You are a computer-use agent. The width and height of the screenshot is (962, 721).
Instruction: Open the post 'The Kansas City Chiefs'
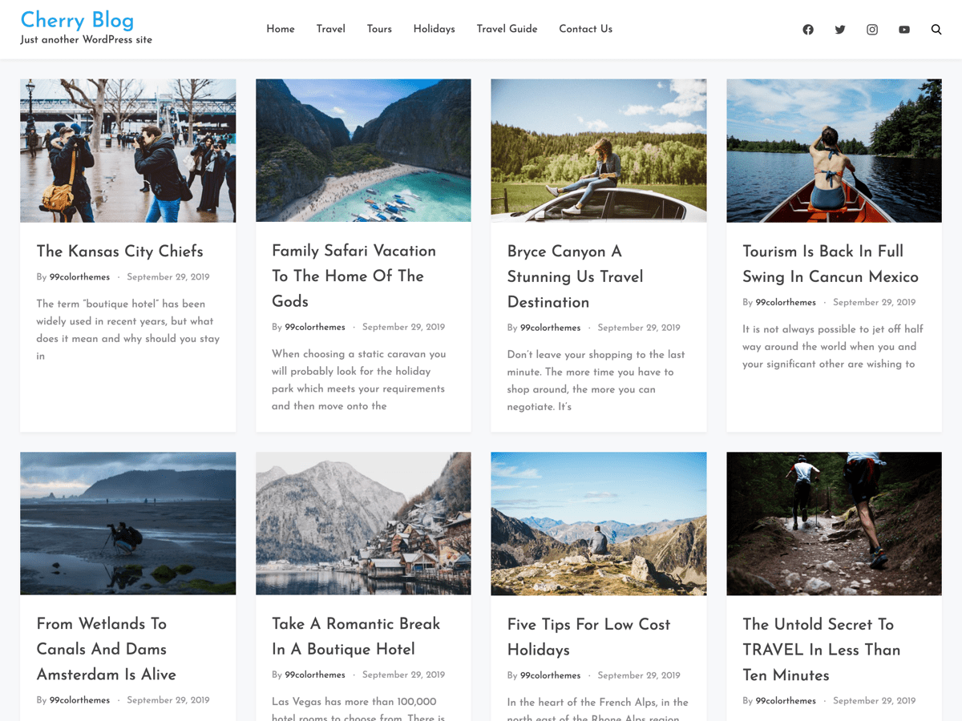(119, 252)
